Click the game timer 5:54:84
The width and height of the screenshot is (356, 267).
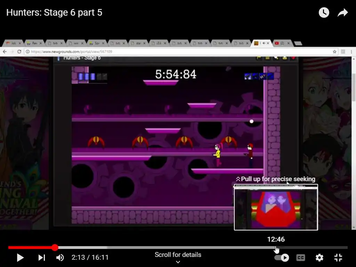[176, 74]
